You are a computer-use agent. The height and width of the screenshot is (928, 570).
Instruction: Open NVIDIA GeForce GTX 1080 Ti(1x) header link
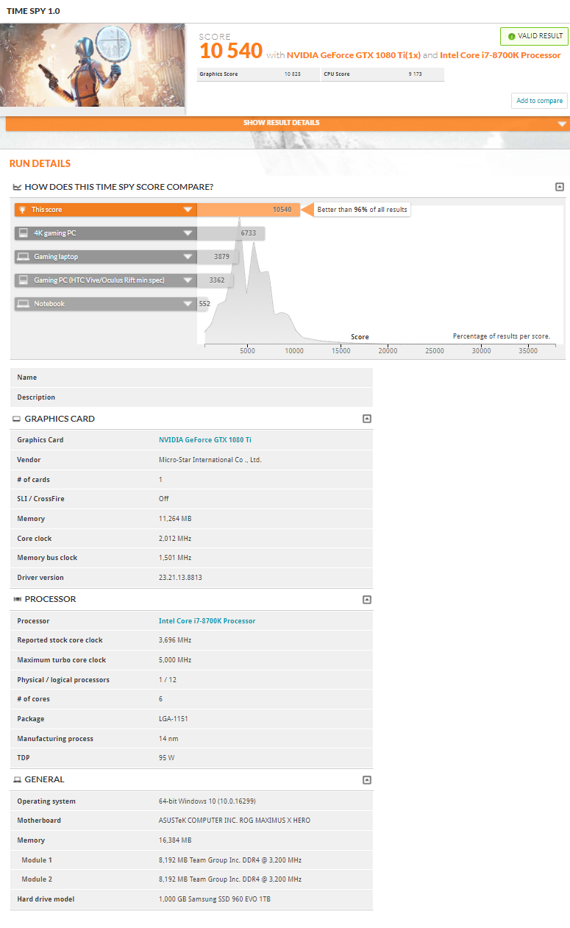coord(354,55)
